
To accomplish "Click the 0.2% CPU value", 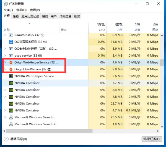I will pyautogui.click(x=101, y=42).
